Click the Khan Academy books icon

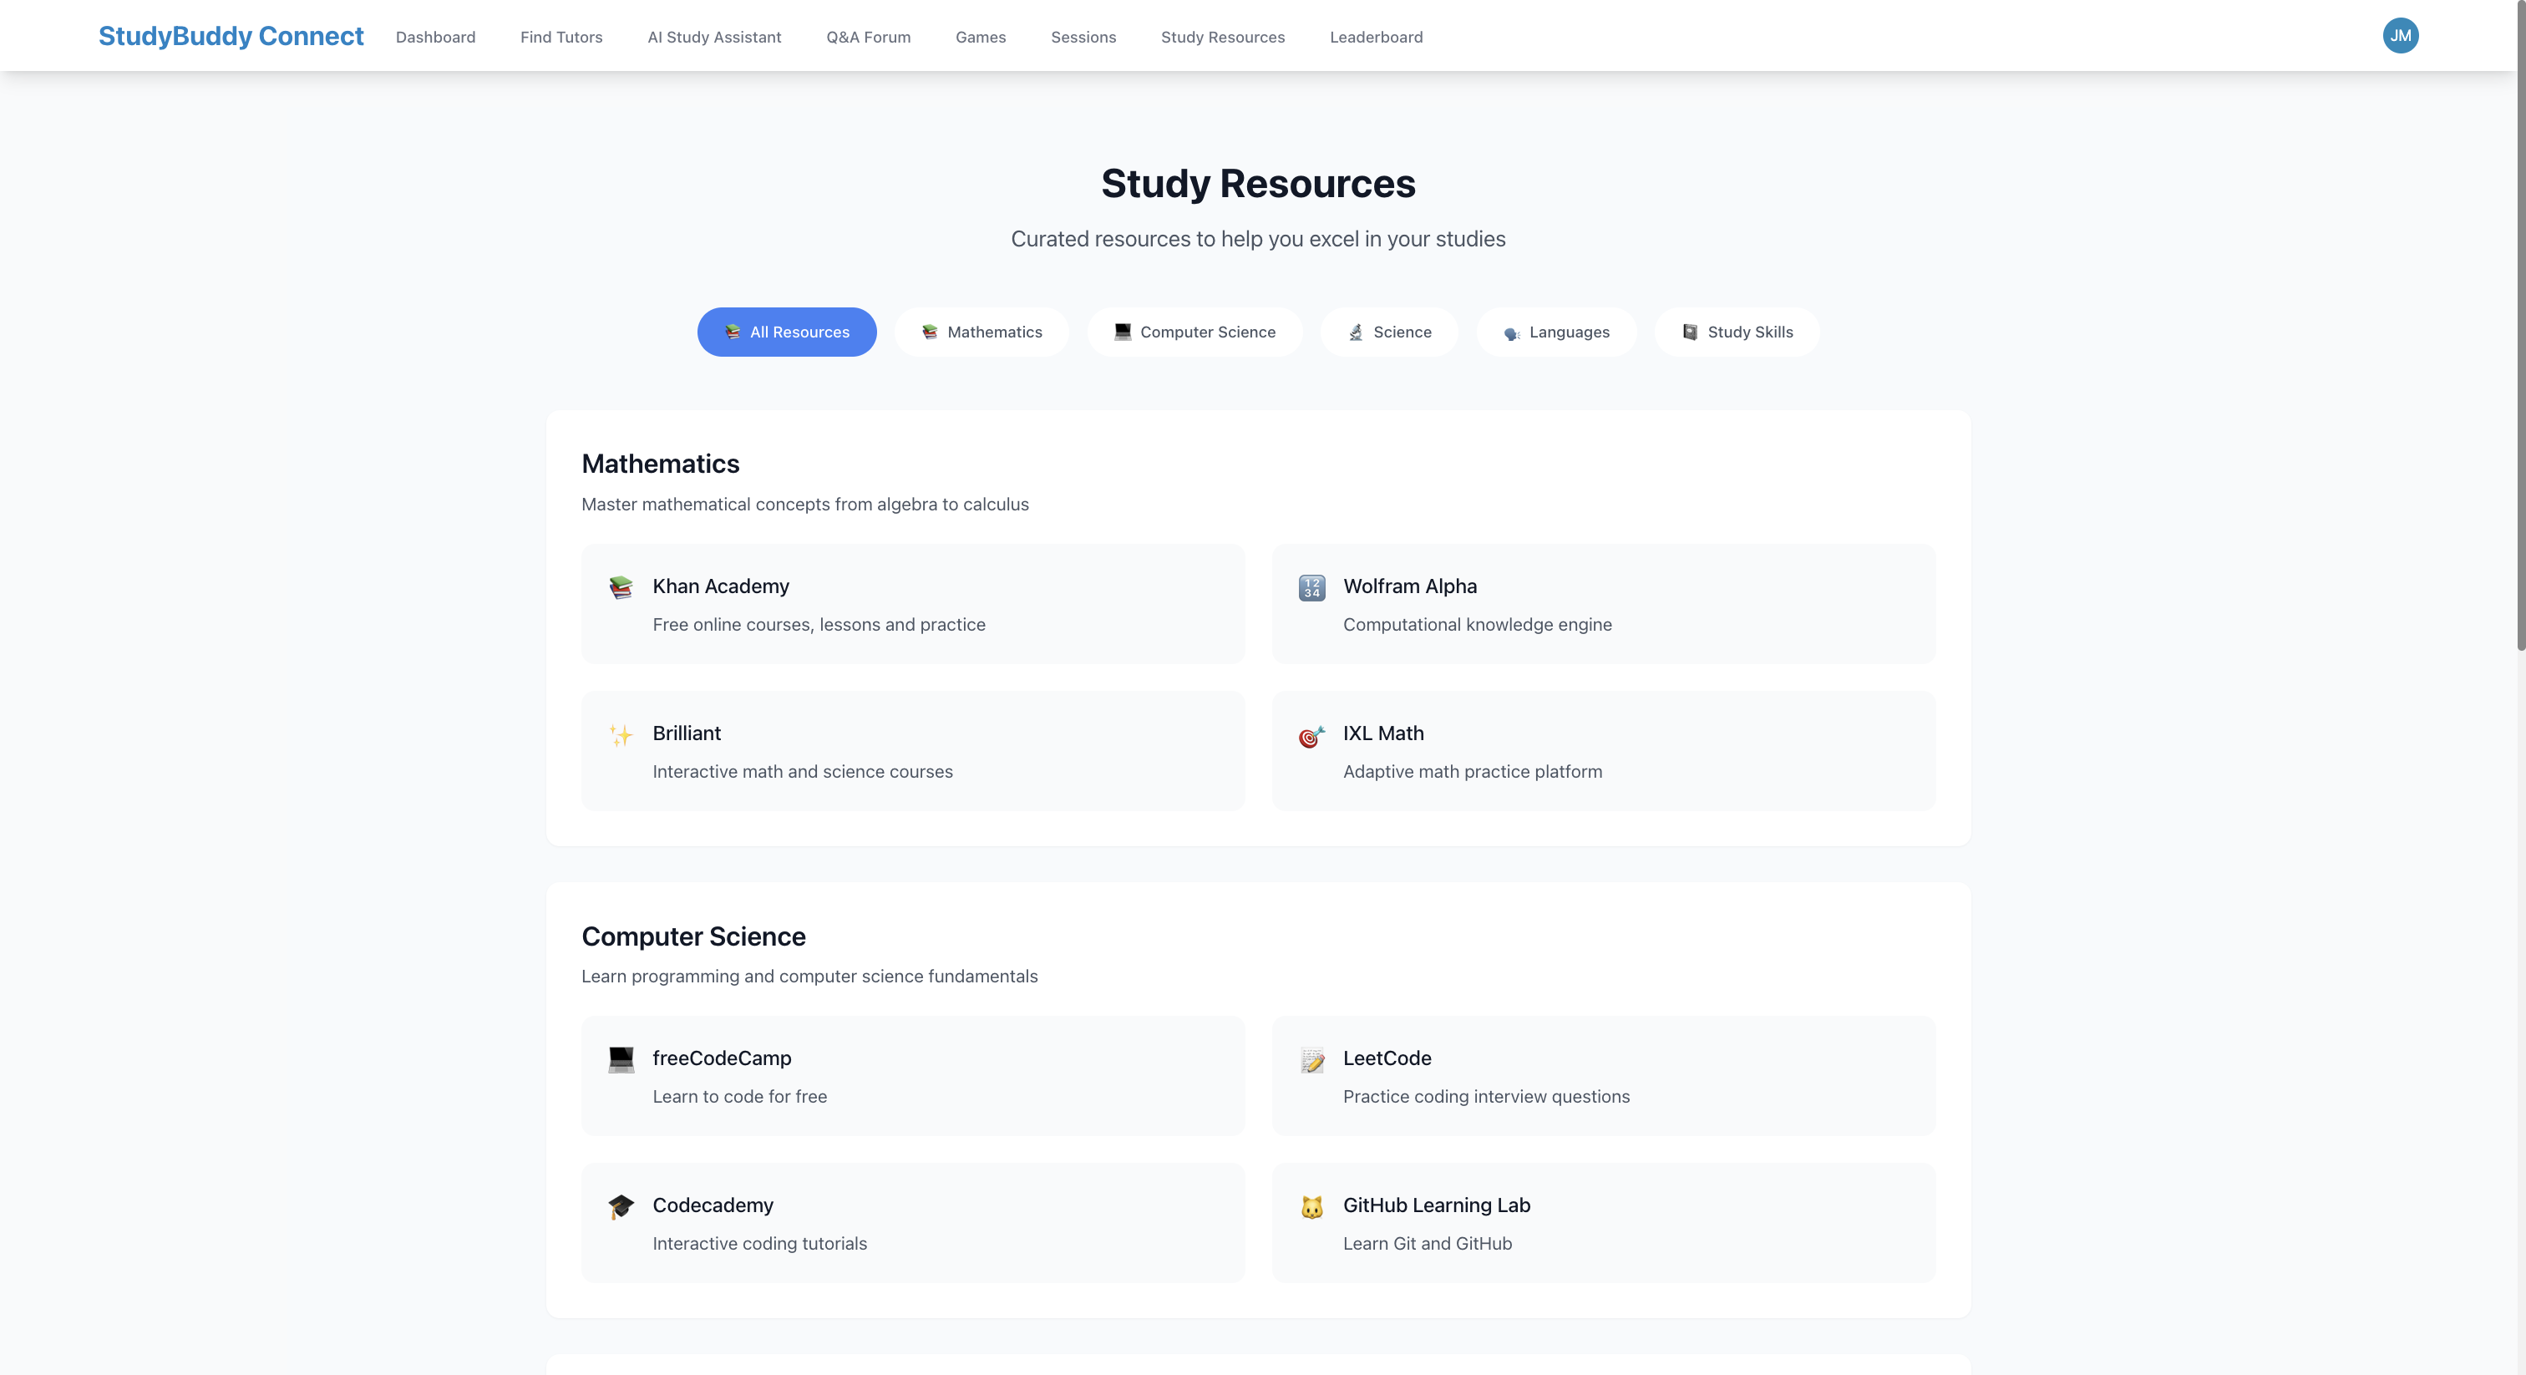tap(621, 587)
